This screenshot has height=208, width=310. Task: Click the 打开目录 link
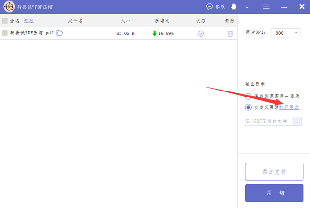(x=289, y=107)
